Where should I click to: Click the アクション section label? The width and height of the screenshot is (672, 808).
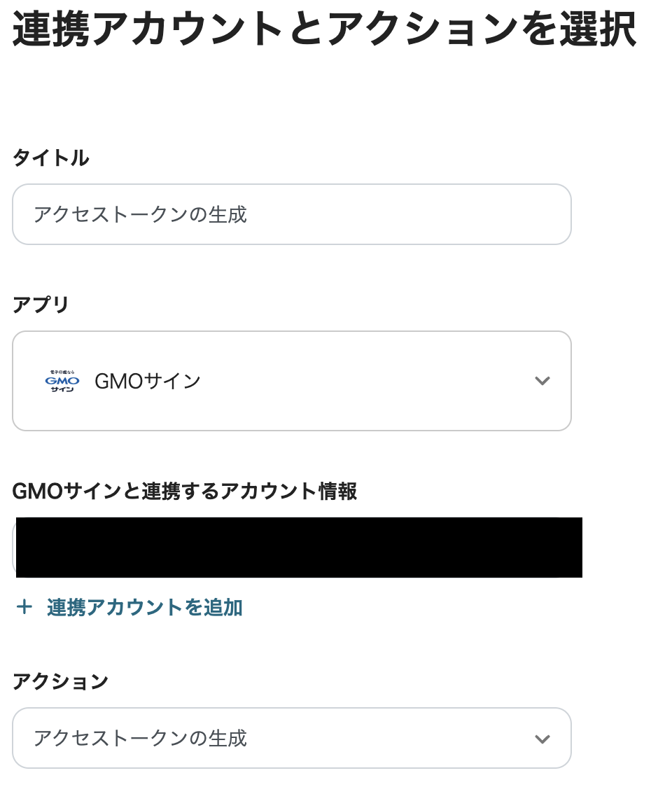coord(61,681)
